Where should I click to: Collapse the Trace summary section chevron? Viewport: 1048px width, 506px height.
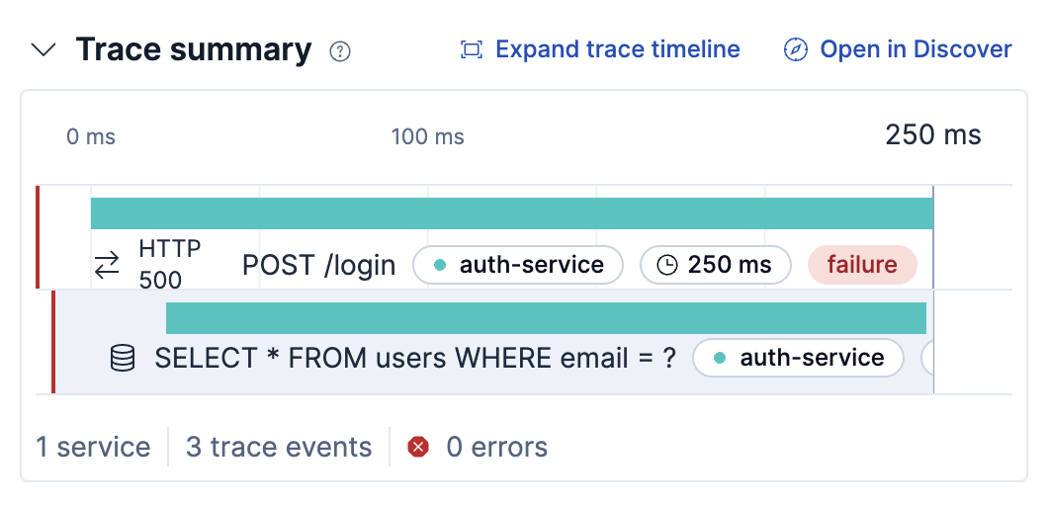pyautogui.click(x=44, y=50)
